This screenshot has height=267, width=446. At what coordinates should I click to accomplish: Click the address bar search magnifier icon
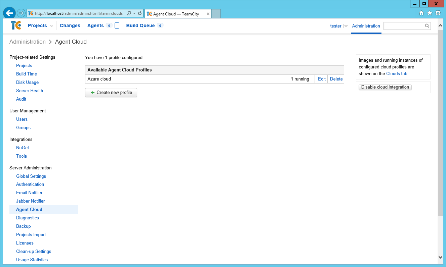(x=129, y=13)
